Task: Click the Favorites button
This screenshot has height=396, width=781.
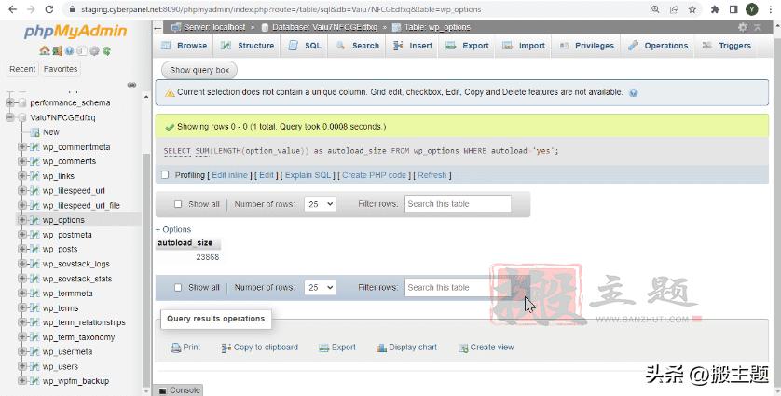Action: 61,69
